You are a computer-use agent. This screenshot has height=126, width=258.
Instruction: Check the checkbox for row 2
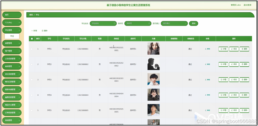click(32, 64)
